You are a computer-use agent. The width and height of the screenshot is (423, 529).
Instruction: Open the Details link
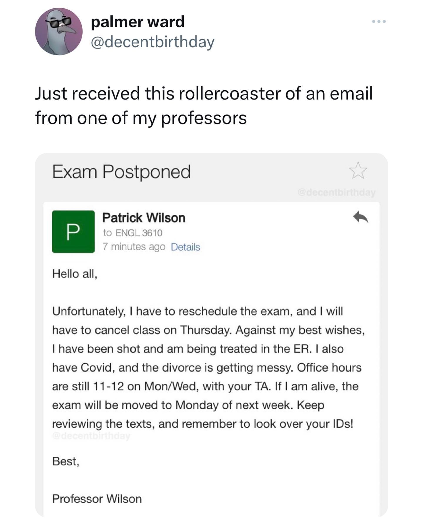[x=185, y=247]
